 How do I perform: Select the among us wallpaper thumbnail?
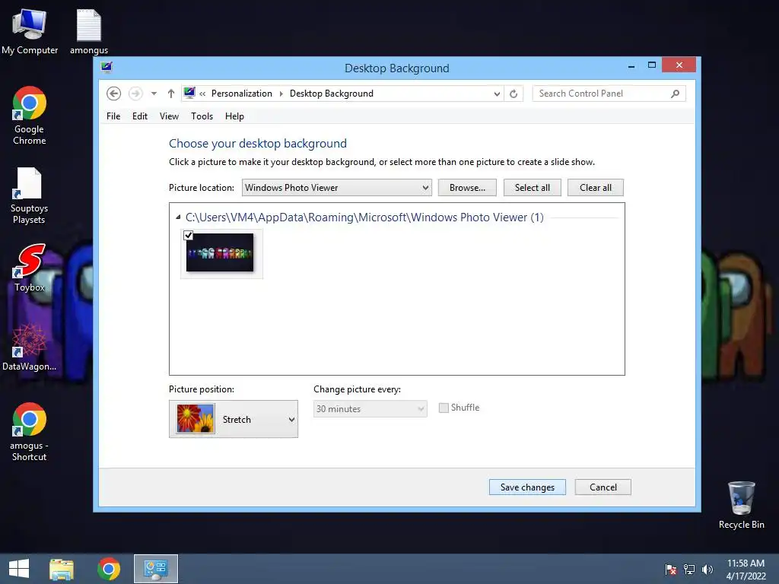click(220, 252)
